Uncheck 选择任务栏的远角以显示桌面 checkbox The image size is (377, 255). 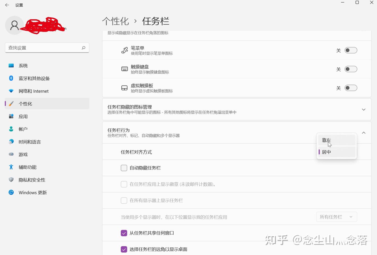point(124,249)
